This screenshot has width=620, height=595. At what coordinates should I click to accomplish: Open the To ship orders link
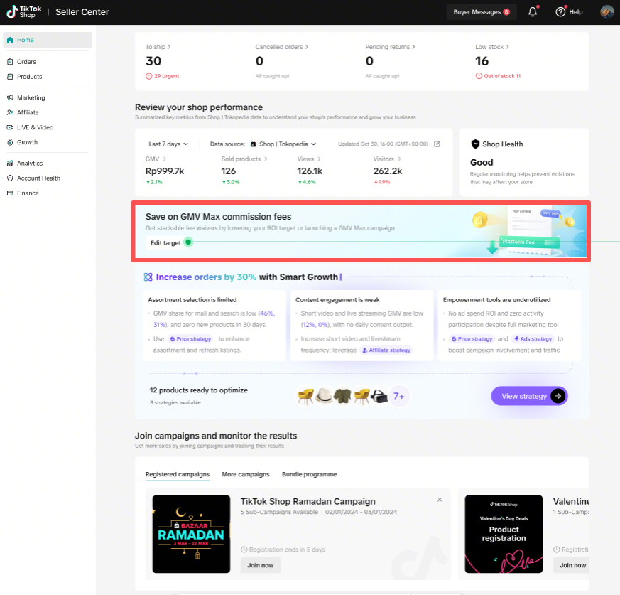click(x=158, y=47)
